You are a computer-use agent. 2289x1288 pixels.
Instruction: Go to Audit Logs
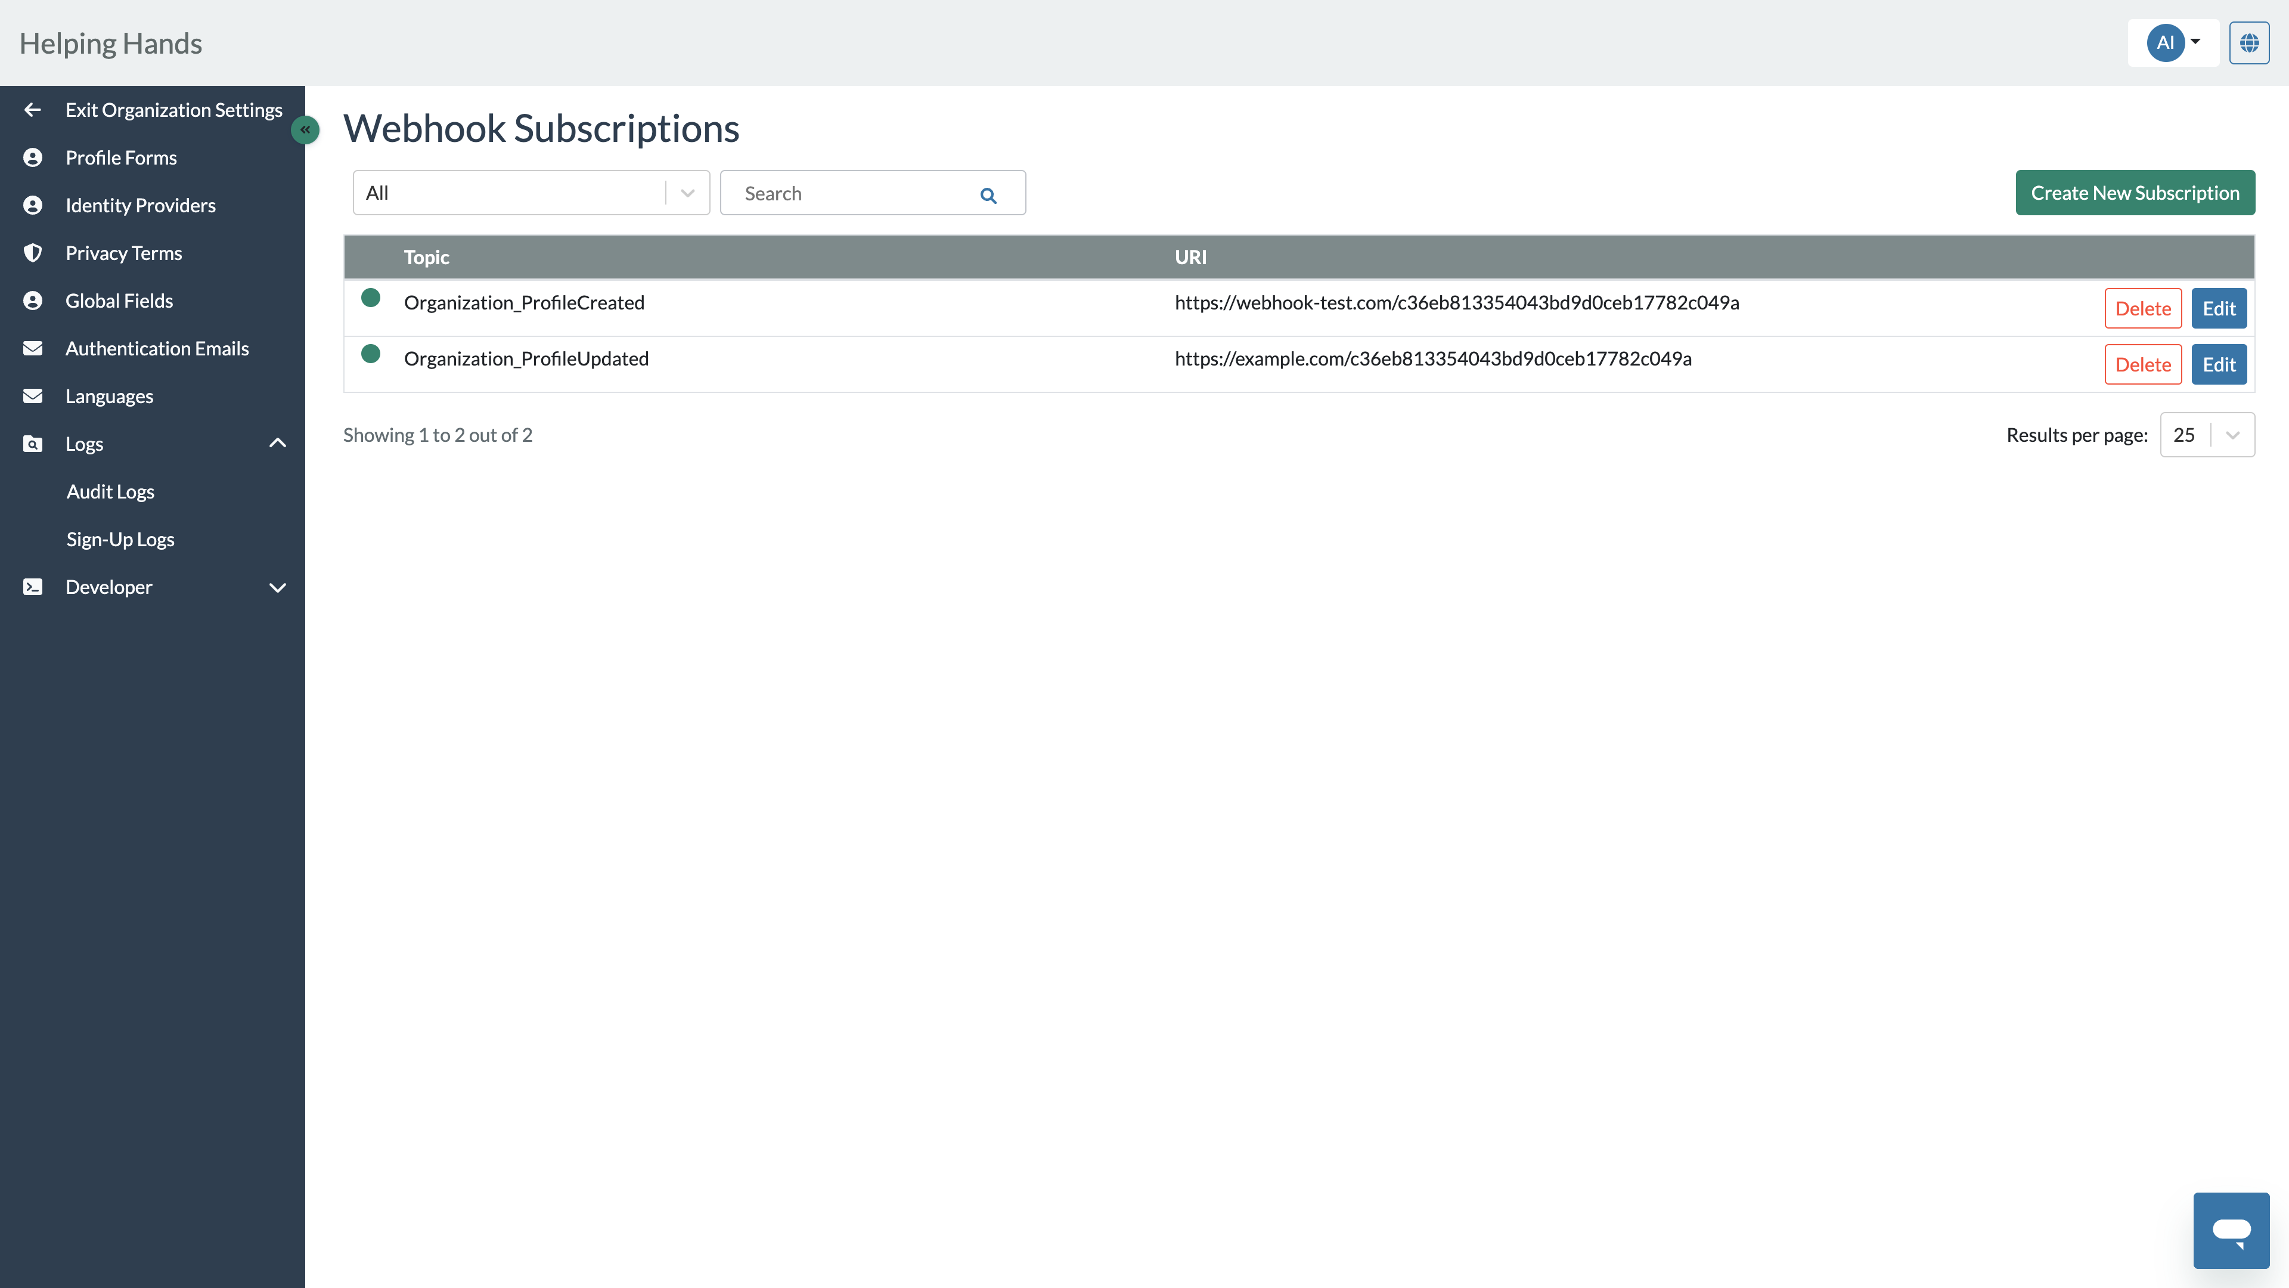point(110,491)
